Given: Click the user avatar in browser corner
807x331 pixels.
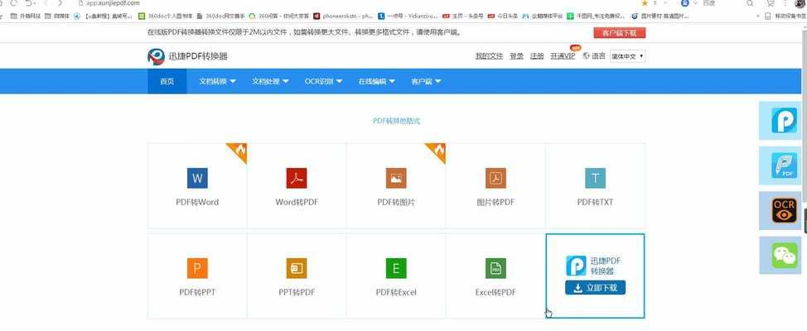Looking at the screenshot, I should 800,3.
